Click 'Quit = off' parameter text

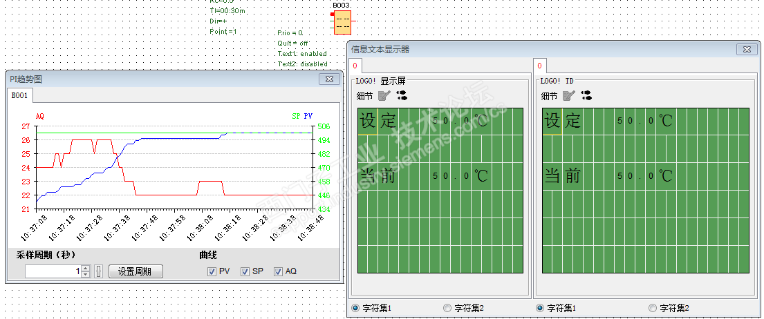click(x=293, y=43)
